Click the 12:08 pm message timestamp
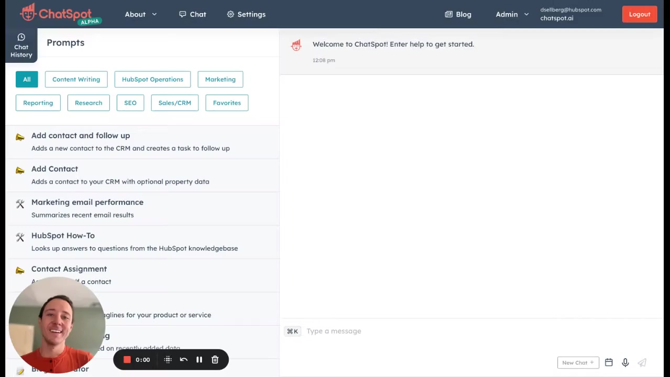Viewport: 670px width, 377px height. click(x=323, y=60)
